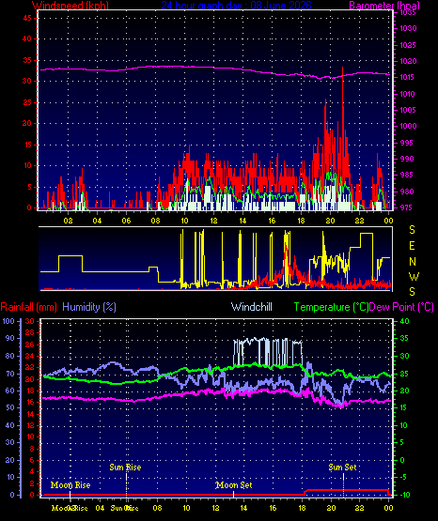
Task: Click the Barometer (hpa) axis title
Action: 384,5
